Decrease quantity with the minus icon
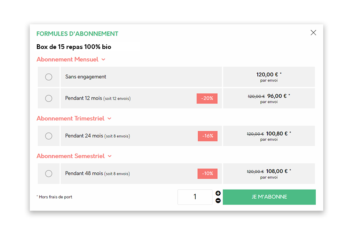Screen dimensions: 353x235 coord(218,201)
